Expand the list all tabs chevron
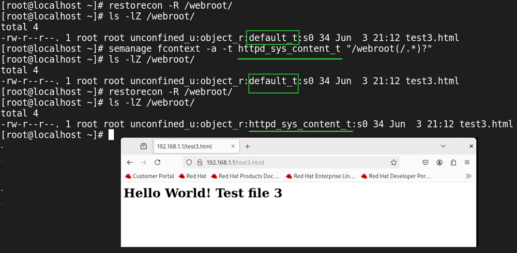This screenshot has height=253, width=517. (443, 146)
